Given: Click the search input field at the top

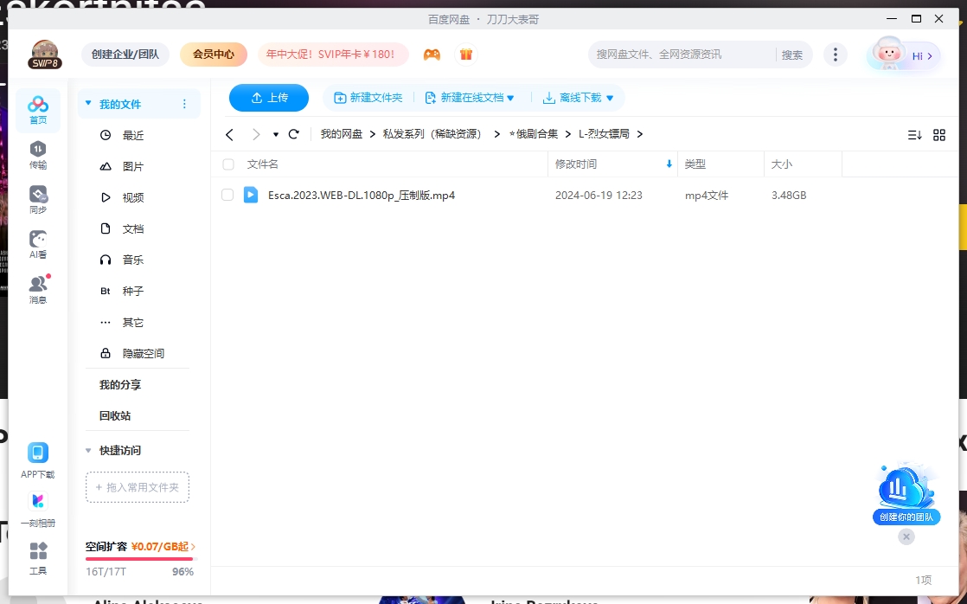Looking at the screenshot, I should point(683,54).
